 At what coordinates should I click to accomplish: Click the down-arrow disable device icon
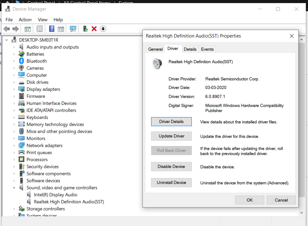tap(103, 29)
